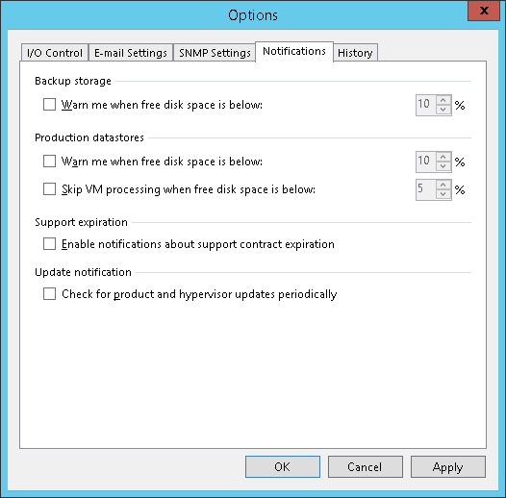Open the E-mail Settings tab
The height and width of the screenshot is (498, 506).
click(x=131, y=53)
